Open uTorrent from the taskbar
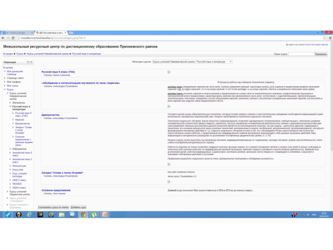This screenshot has width=333, height=250. 94,215
